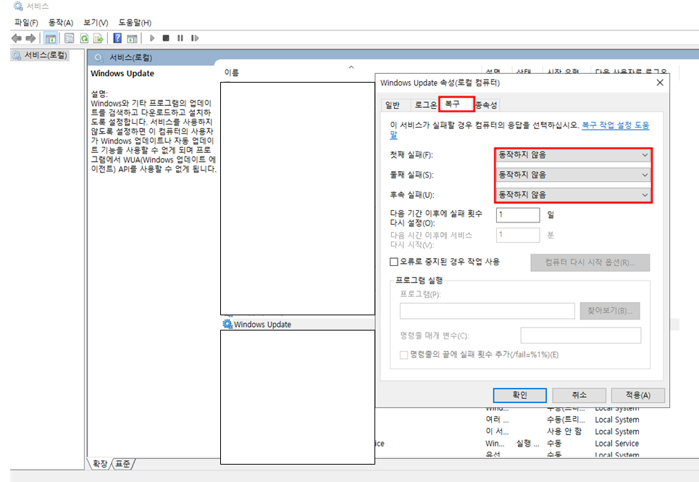
Task: Open Properties from the toolbar icon
Action: click(69, 38)
